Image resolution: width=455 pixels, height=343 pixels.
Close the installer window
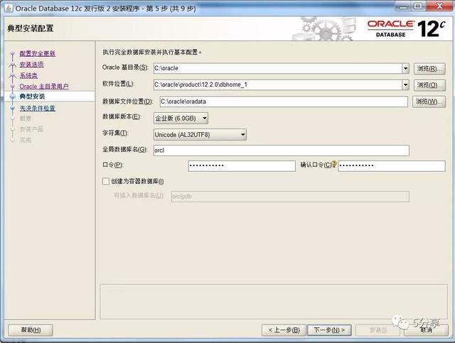[439, 6]
